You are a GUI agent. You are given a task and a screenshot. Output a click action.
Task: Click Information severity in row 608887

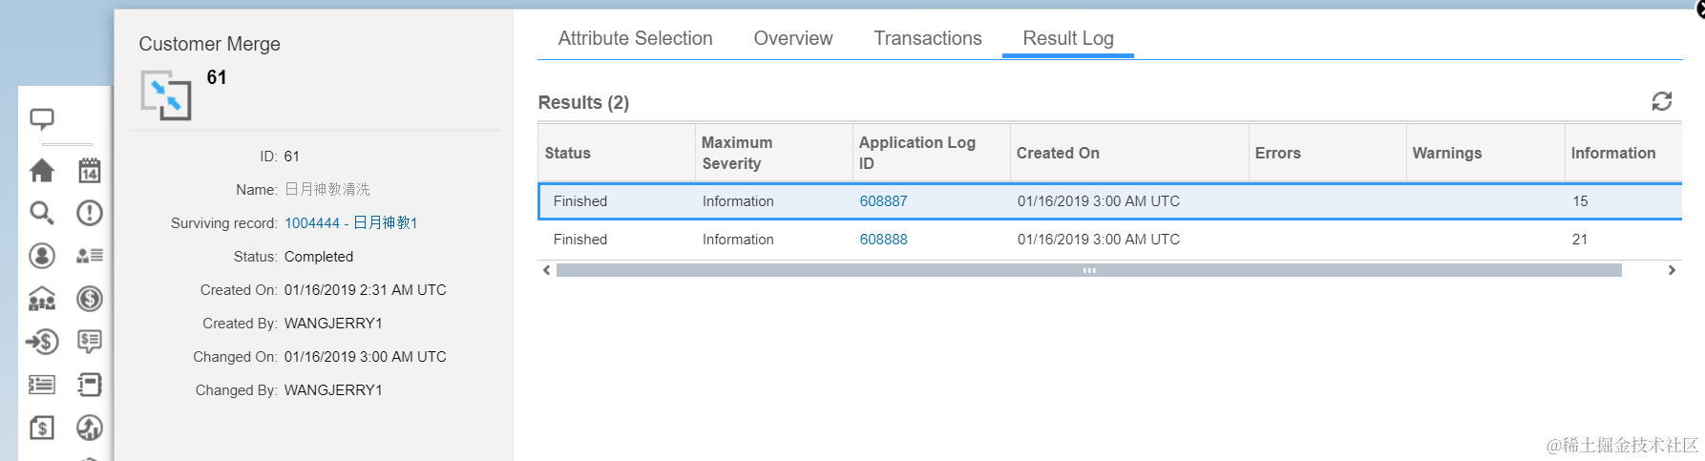[x=738, y=201]
